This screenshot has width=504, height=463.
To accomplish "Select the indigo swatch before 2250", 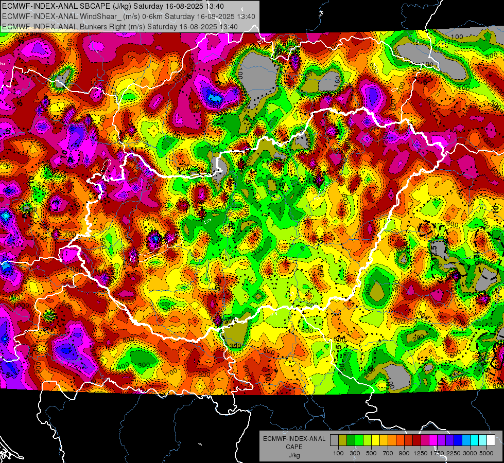I will [x=449, y=440].
